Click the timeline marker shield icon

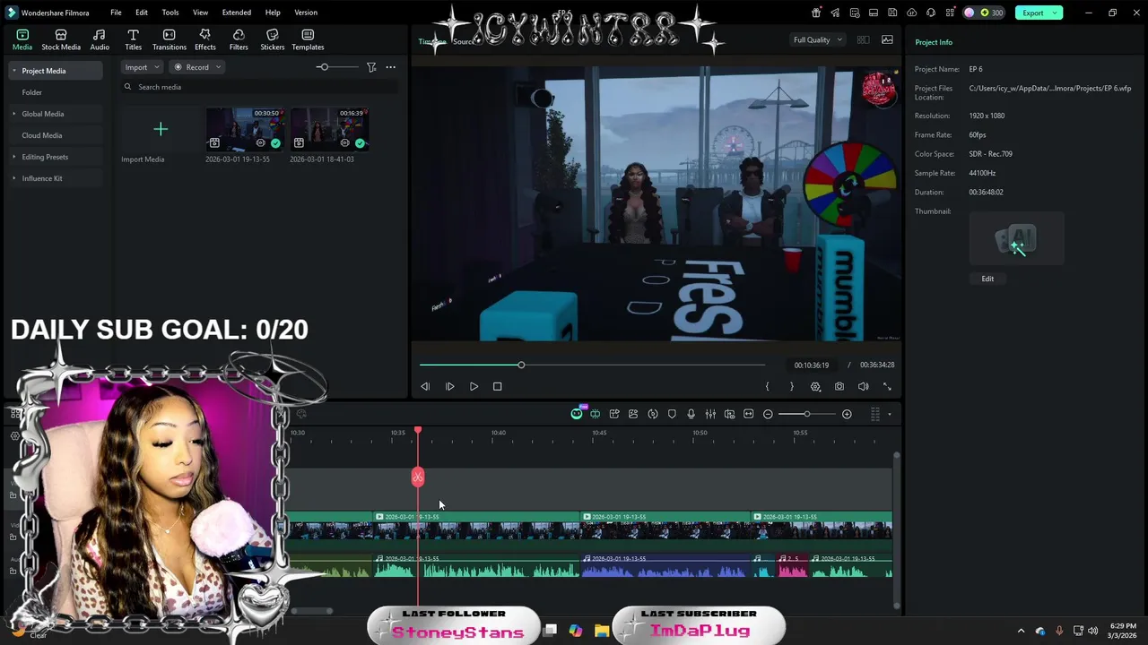pos(672,414)
